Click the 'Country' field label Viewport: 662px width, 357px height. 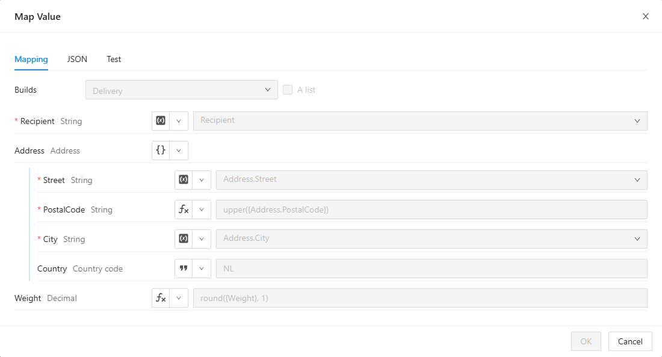[52, 269]
